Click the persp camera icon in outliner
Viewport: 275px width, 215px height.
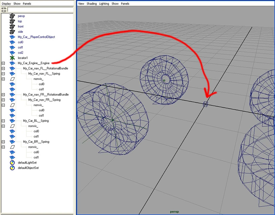(12, 16)
